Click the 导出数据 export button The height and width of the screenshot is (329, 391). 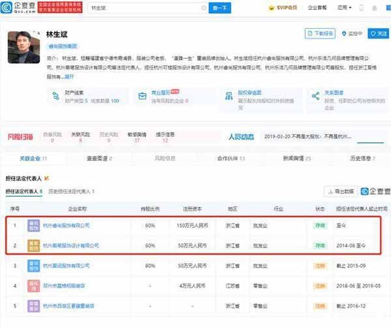(341, 192)
